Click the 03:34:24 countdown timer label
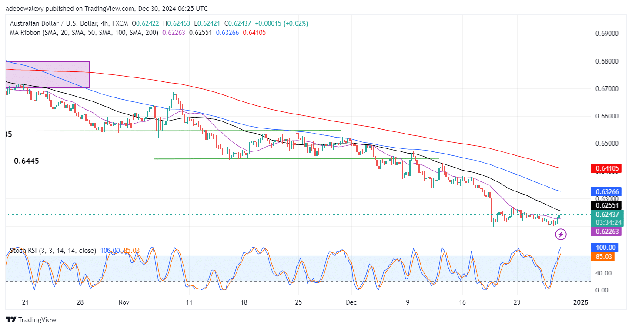 pos(609,222)
